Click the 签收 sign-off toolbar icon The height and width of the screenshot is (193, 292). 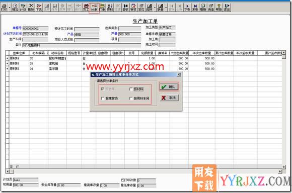[x=125, y=8]
